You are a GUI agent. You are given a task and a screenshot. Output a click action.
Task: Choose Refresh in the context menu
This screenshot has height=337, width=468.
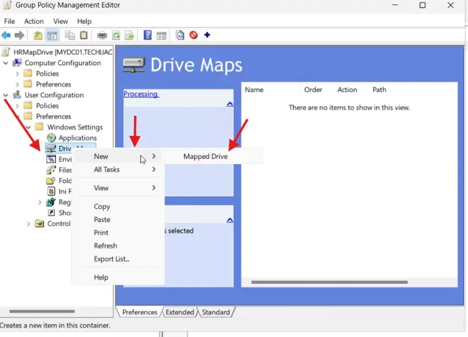point(118,246)
